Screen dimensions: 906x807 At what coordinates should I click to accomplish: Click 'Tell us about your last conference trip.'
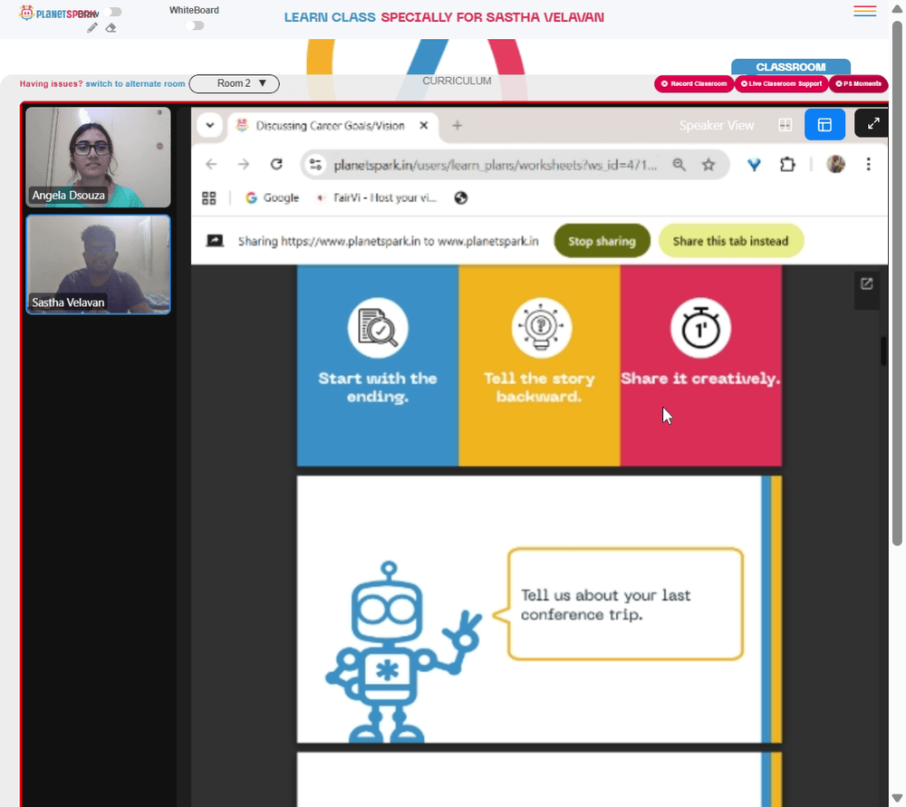(605, 605)
